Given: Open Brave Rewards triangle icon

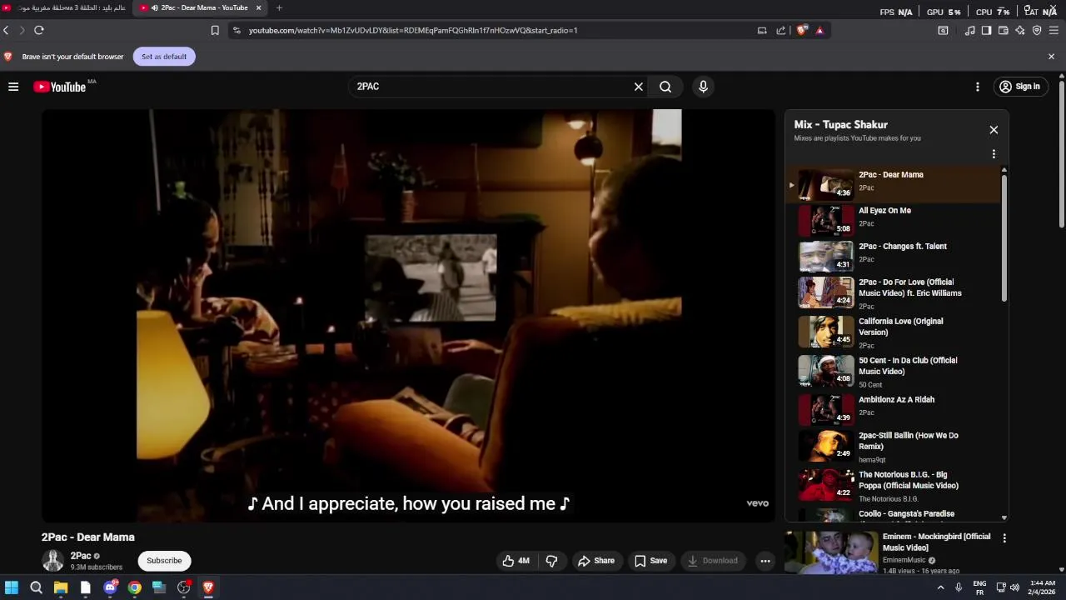Looking at the screenshot, I should point(819,30).
